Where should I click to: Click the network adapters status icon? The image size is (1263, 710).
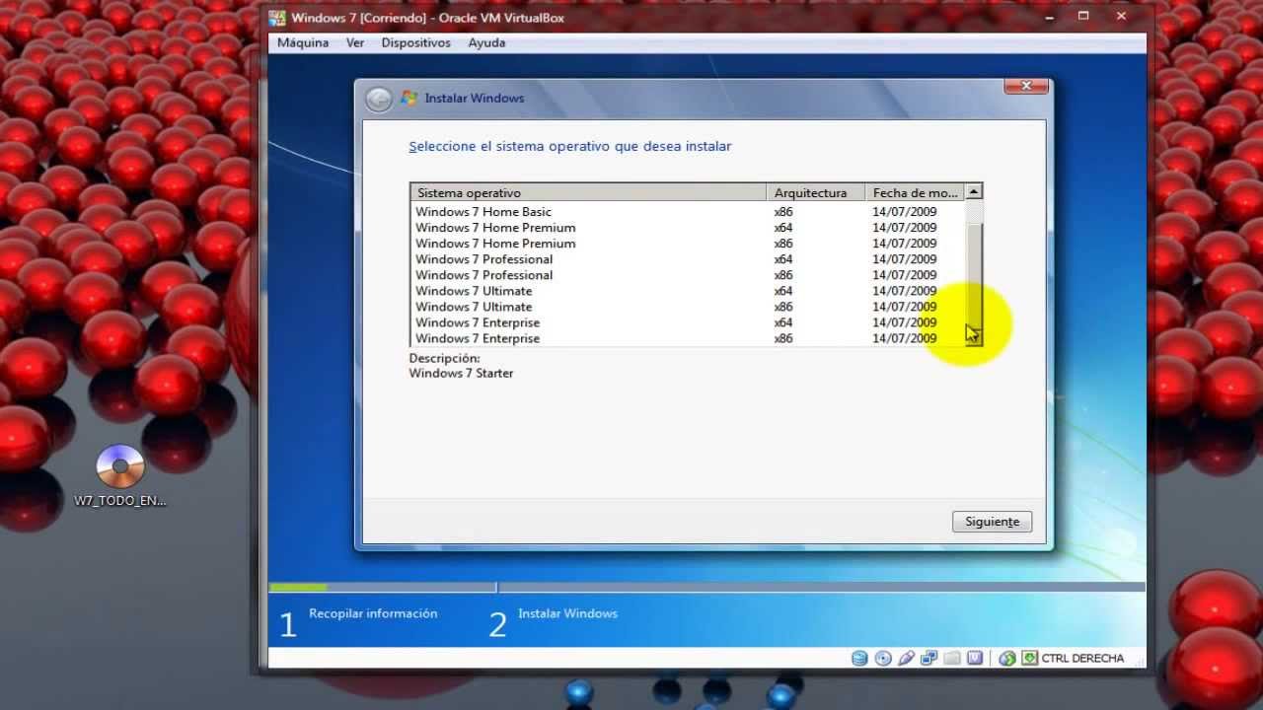[929, 658]
